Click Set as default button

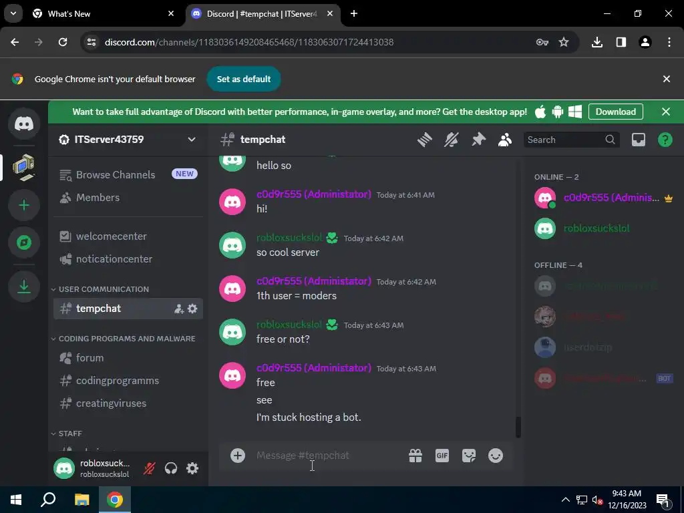tap(243, 79)
